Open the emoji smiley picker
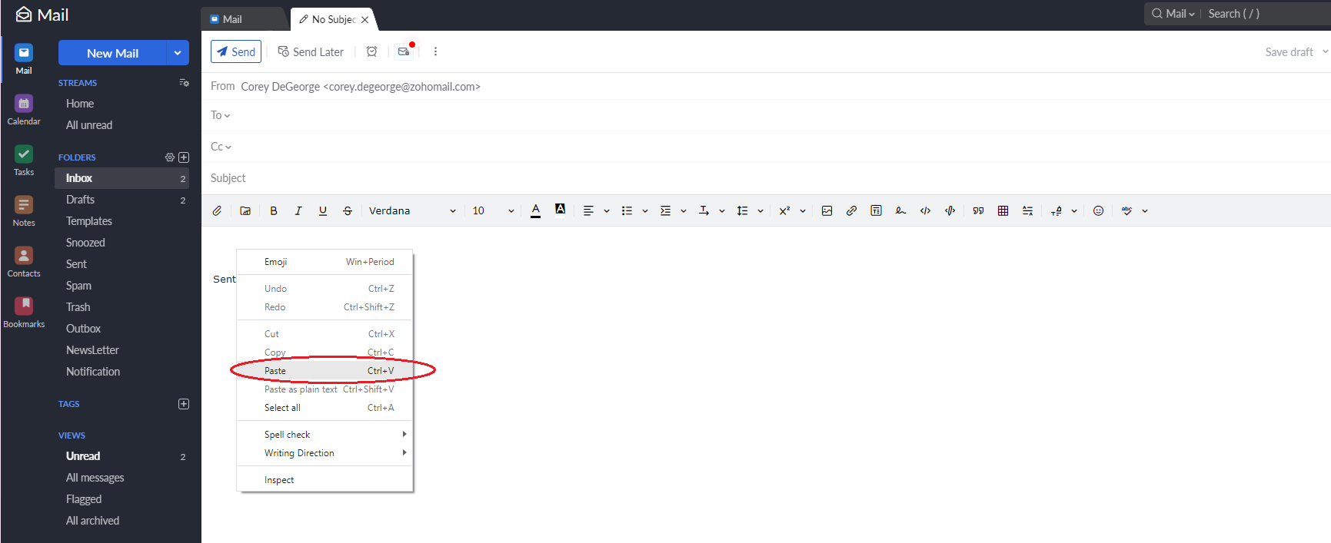This screenshot has width=1331, height=543. click(1098, 210)
